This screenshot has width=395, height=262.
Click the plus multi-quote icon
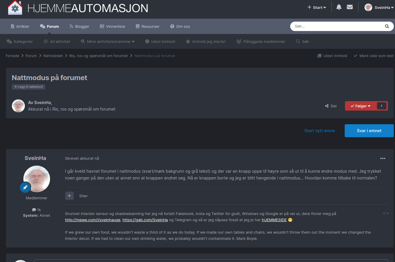point(70,196)
